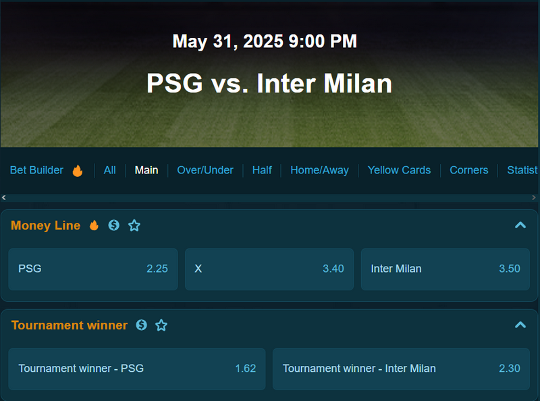Bet on Inter Milan at 3.50
Screen dimensions: 540x401
(x=446, y=269)
